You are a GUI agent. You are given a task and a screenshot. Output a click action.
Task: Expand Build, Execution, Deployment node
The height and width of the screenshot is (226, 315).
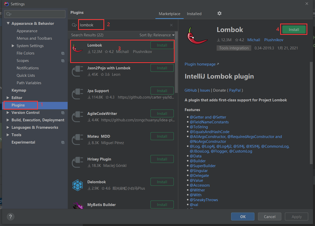8,120
